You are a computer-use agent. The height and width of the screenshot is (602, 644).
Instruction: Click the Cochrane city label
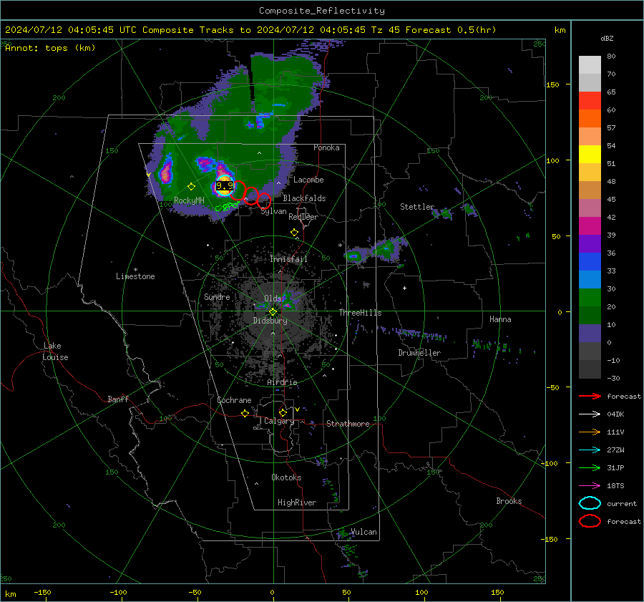(234, 400)
